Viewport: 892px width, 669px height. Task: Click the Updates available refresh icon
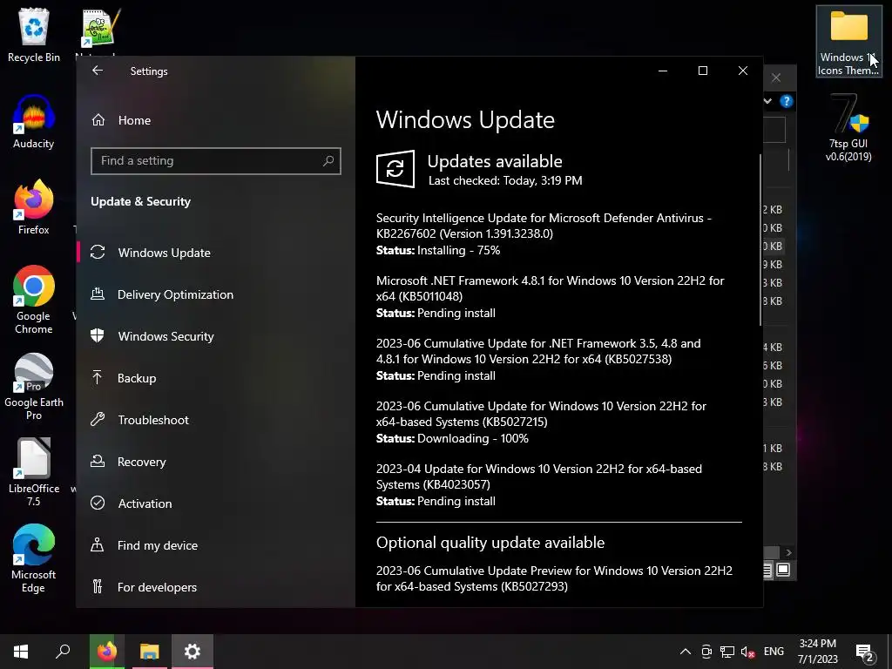tap(395, 169)
